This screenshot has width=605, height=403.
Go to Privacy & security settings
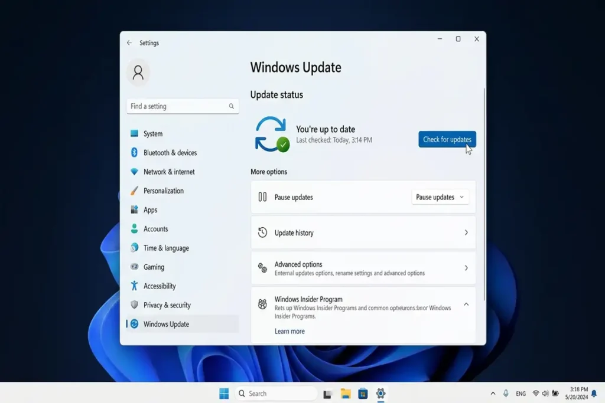click(x=183, y=304)
